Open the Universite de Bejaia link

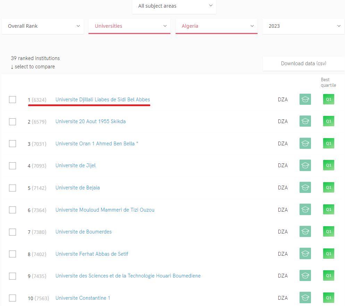click(x=78, y=188)
